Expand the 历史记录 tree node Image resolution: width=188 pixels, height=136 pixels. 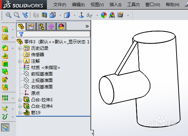click(20, 48)
